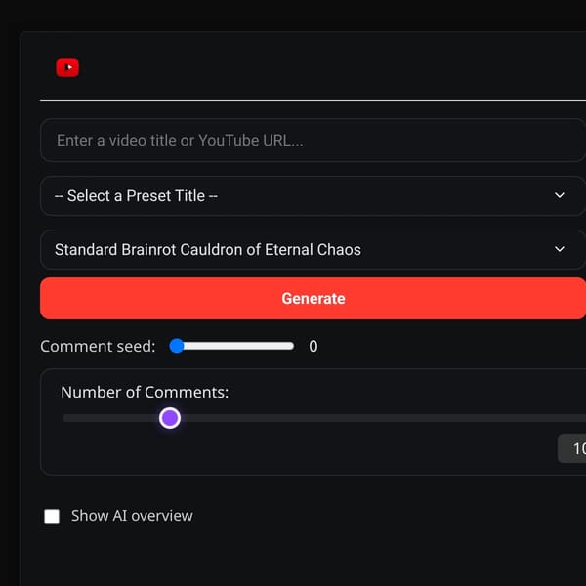Viewport: 586px width, 586px height.
Task: Click the comment count value box
Action: tap(571, 448)
